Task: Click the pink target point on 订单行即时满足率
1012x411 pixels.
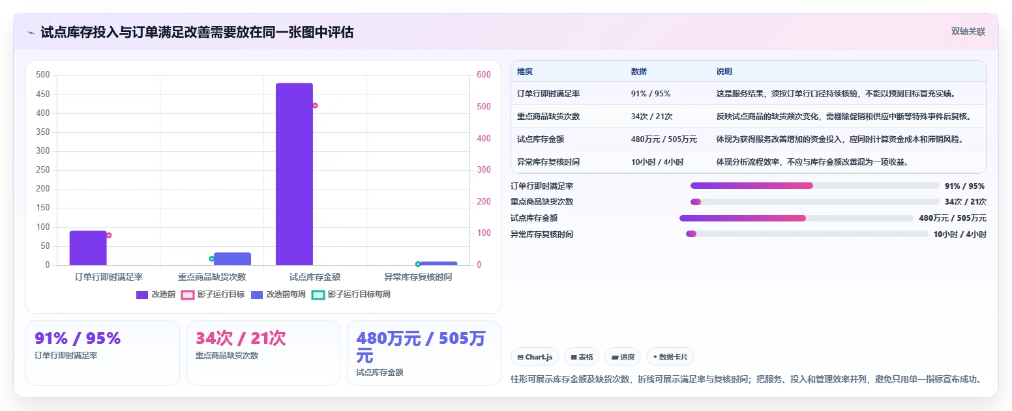Action: pos(109,235)
